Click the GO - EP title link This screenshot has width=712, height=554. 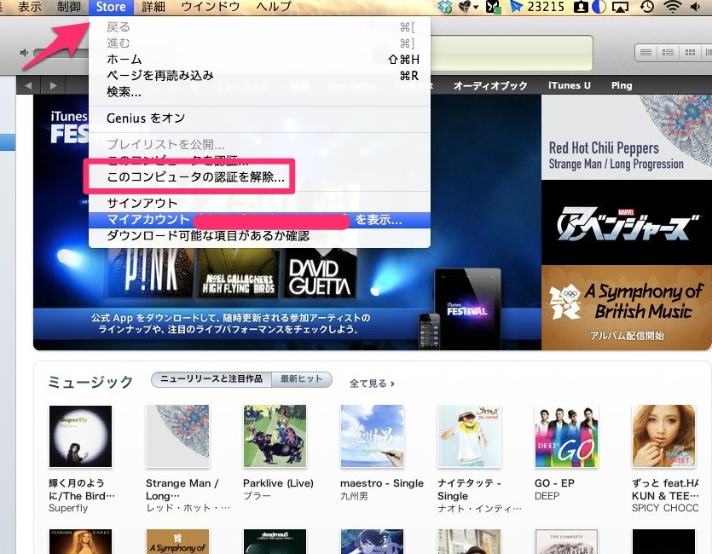click(554, 483)
